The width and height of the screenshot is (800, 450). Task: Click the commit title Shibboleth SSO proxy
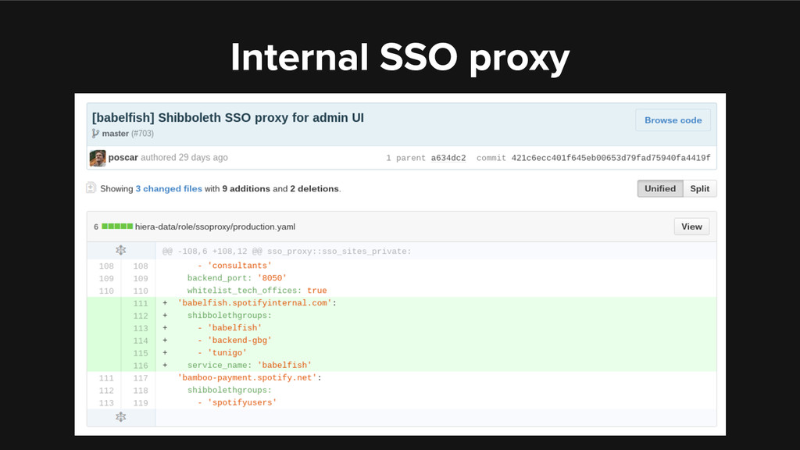(x=228, y=118)
